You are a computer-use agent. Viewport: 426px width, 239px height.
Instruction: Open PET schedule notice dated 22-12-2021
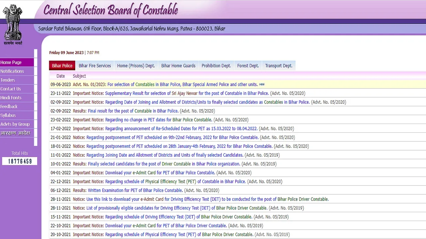tap(175, 182)
